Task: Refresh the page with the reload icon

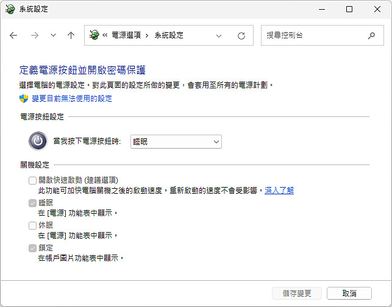Action: click(x=241, y=36)
